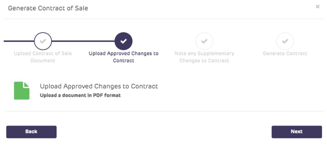
Task: Click the first step's checkmark circle
Action: pos(43,41)
